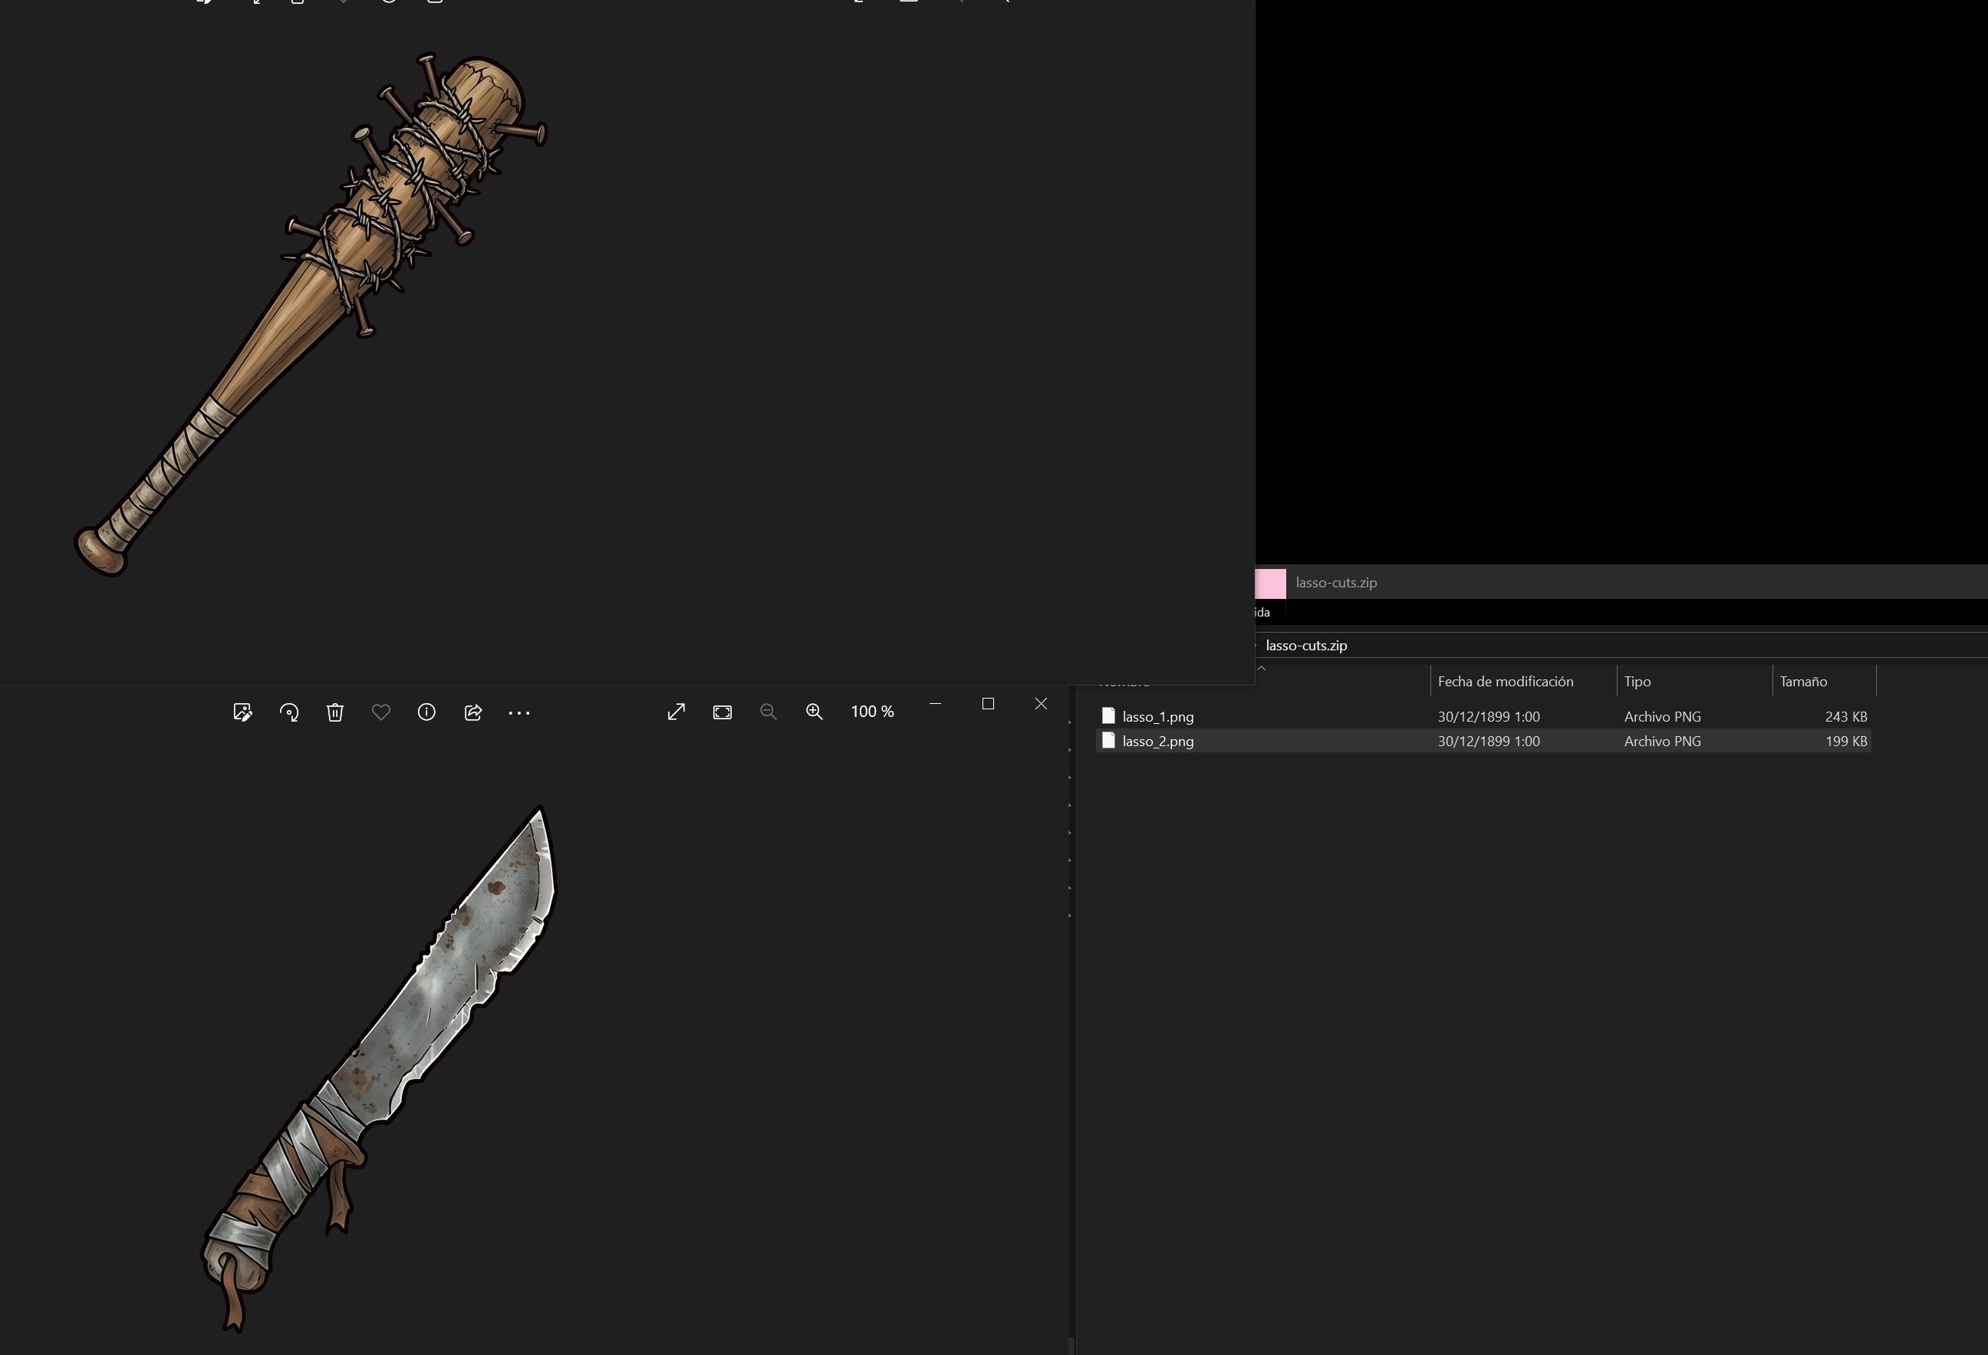Close the lower Photos window
This screenshot has width=1988, height=1355.
tap(1041, 703)
